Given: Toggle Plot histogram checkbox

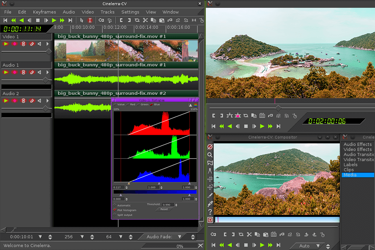Looking at the screenshot, I should (x=115, y=210).
